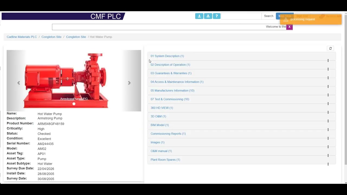347x195 pixels.
Task: Focus the search text field
Action: click(241, 16)
